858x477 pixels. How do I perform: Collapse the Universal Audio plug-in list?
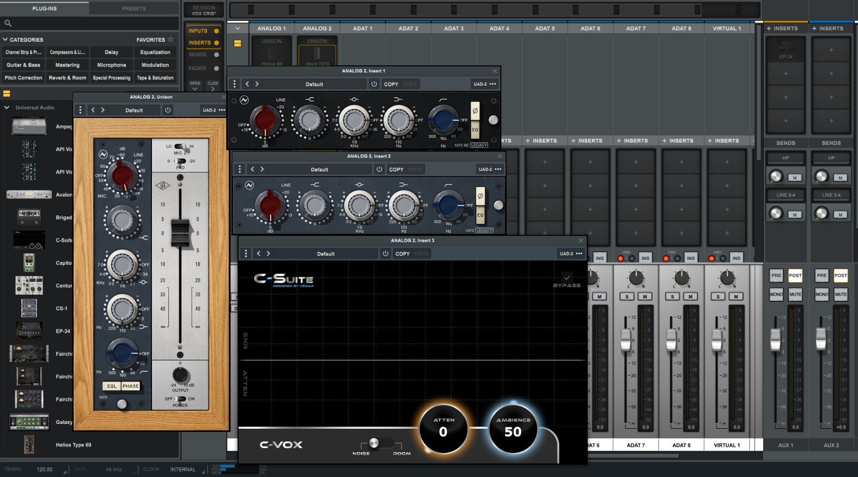click(6, 108)
